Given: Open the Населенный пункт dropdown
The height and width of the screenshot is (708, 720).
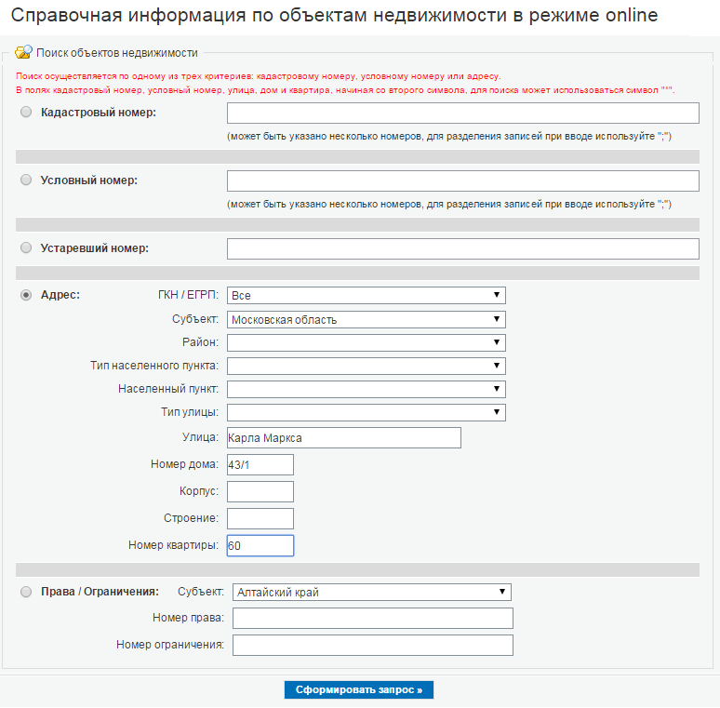Looking at the screenshot, I should point(366,389).
